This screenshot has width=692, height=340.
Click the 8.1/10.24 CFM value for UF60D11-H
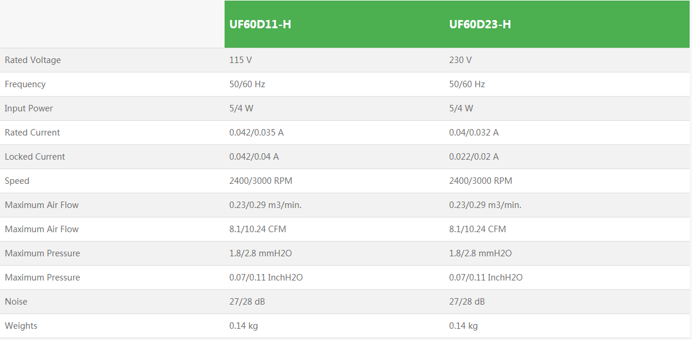click(x=258, y=229)
